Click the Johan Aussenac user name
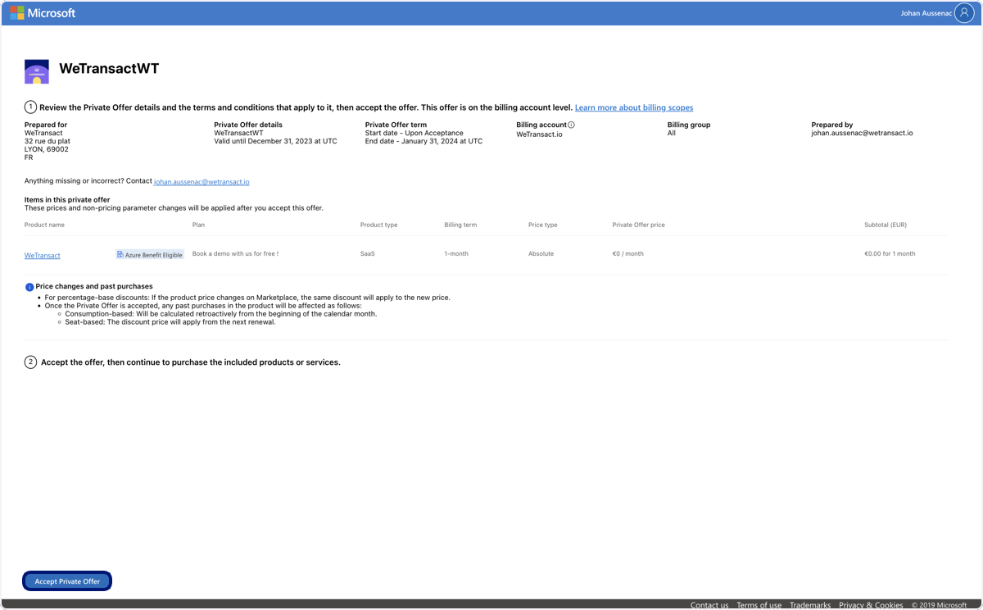This screenshot has width=983, height=610. tap(926, 13)
